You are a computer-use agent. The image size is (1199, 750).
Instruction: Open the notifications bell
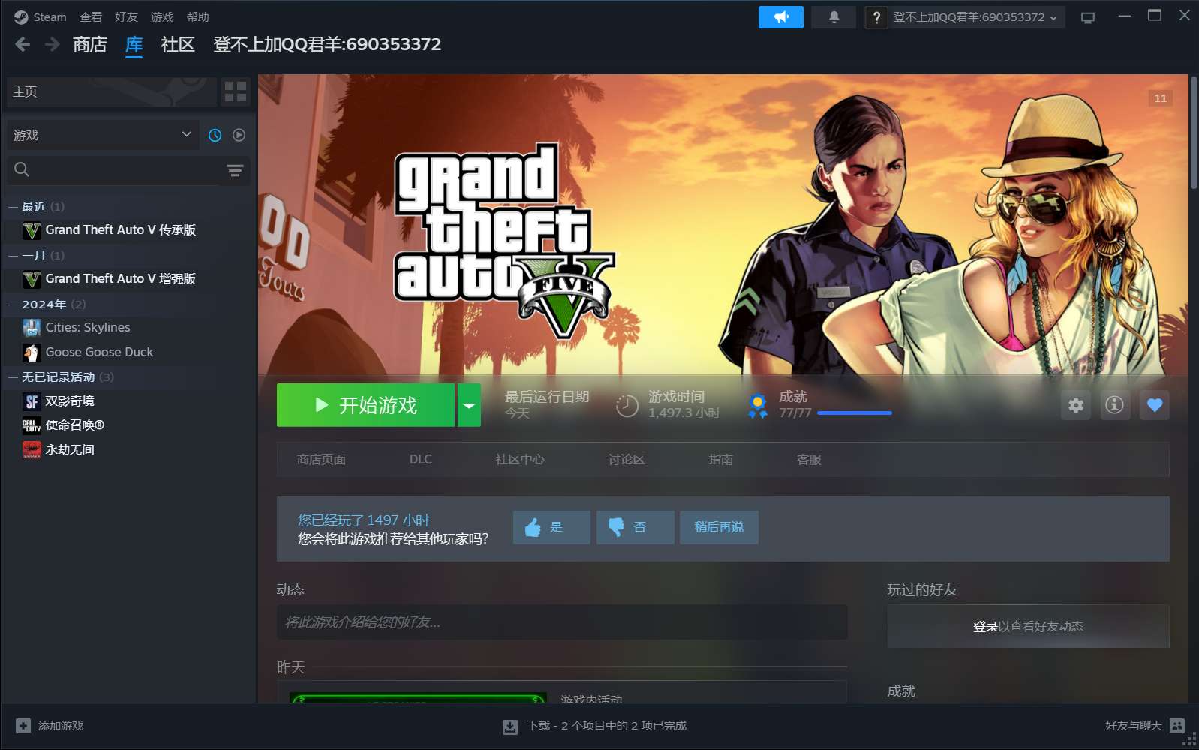click(834, 16)
